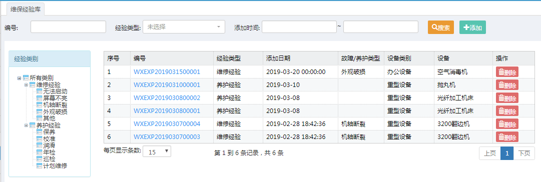Collapse the 所有类别 tree node
The height and width of the screenshot is (182, 541).
point(20,78)
